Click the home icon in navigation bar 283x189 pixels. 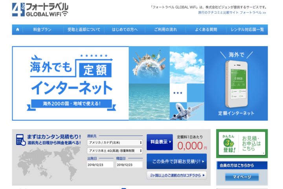pyautogui.click(x=17, y=30)
